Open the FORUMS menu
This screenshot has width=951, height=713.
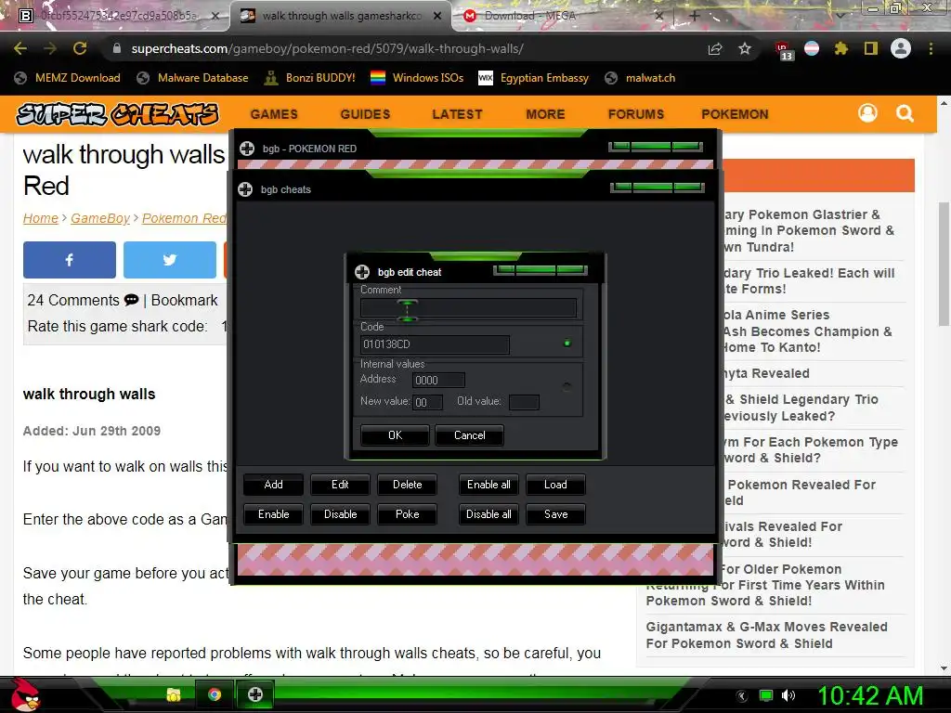[636, 114]
